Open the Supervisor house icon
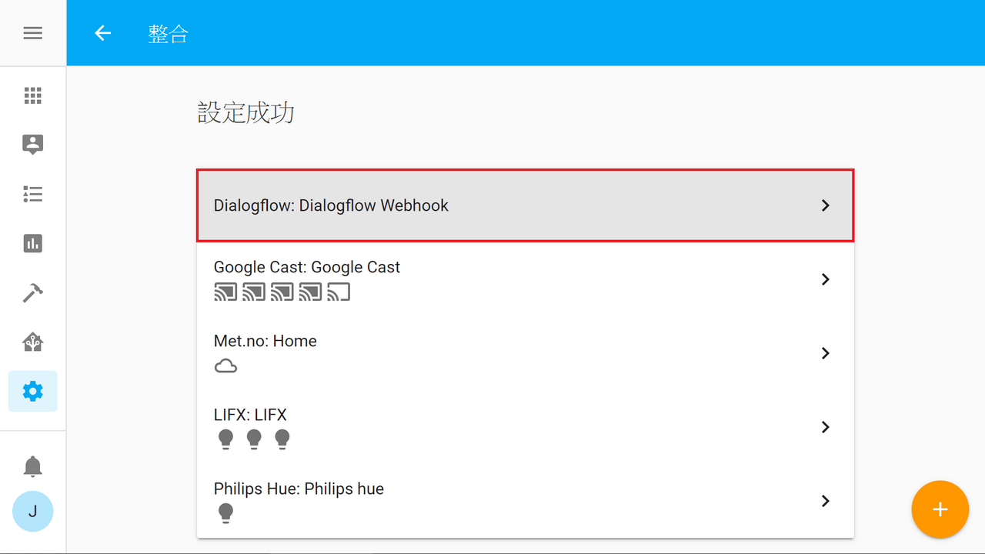 (32, 342)
